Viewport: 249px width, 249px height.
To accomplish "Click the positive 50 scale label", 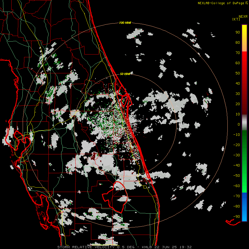I will tap(238, 73).
